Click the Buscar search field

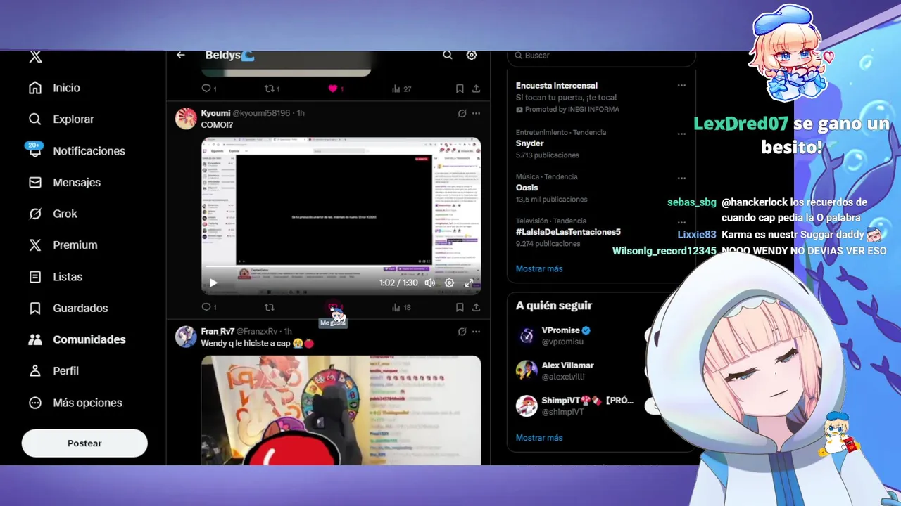[x=601, y=56]
